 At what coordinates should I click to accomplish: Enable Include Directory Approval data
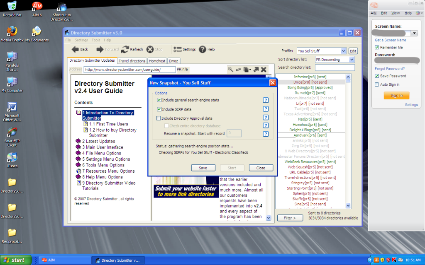[159, 118]
